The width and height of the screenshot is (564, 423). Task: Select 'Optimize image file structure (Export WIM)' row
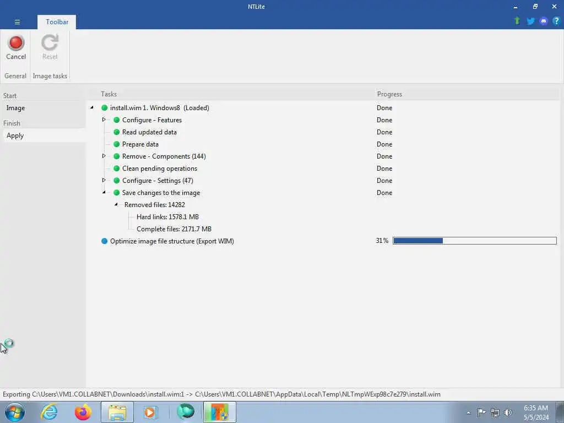172,241
